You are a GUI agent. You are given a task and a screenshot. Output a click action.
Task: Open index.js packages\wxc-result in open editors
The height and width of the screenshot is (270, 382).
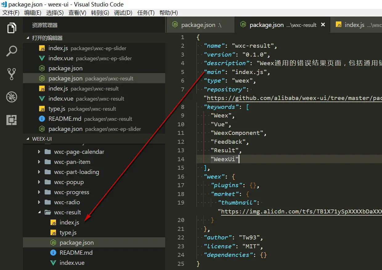coord(94,89)
